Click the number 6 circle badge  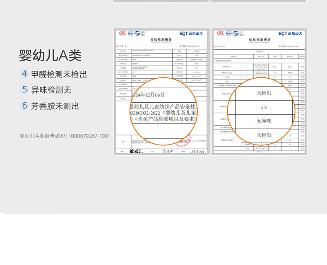pyautogui.click(x=24, y=106)
